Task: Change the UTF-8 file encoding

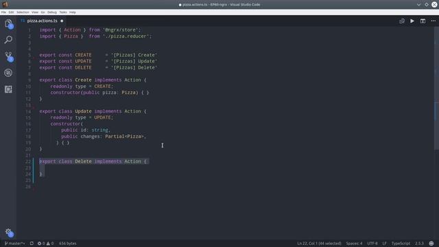Action: tap(372, 244)
